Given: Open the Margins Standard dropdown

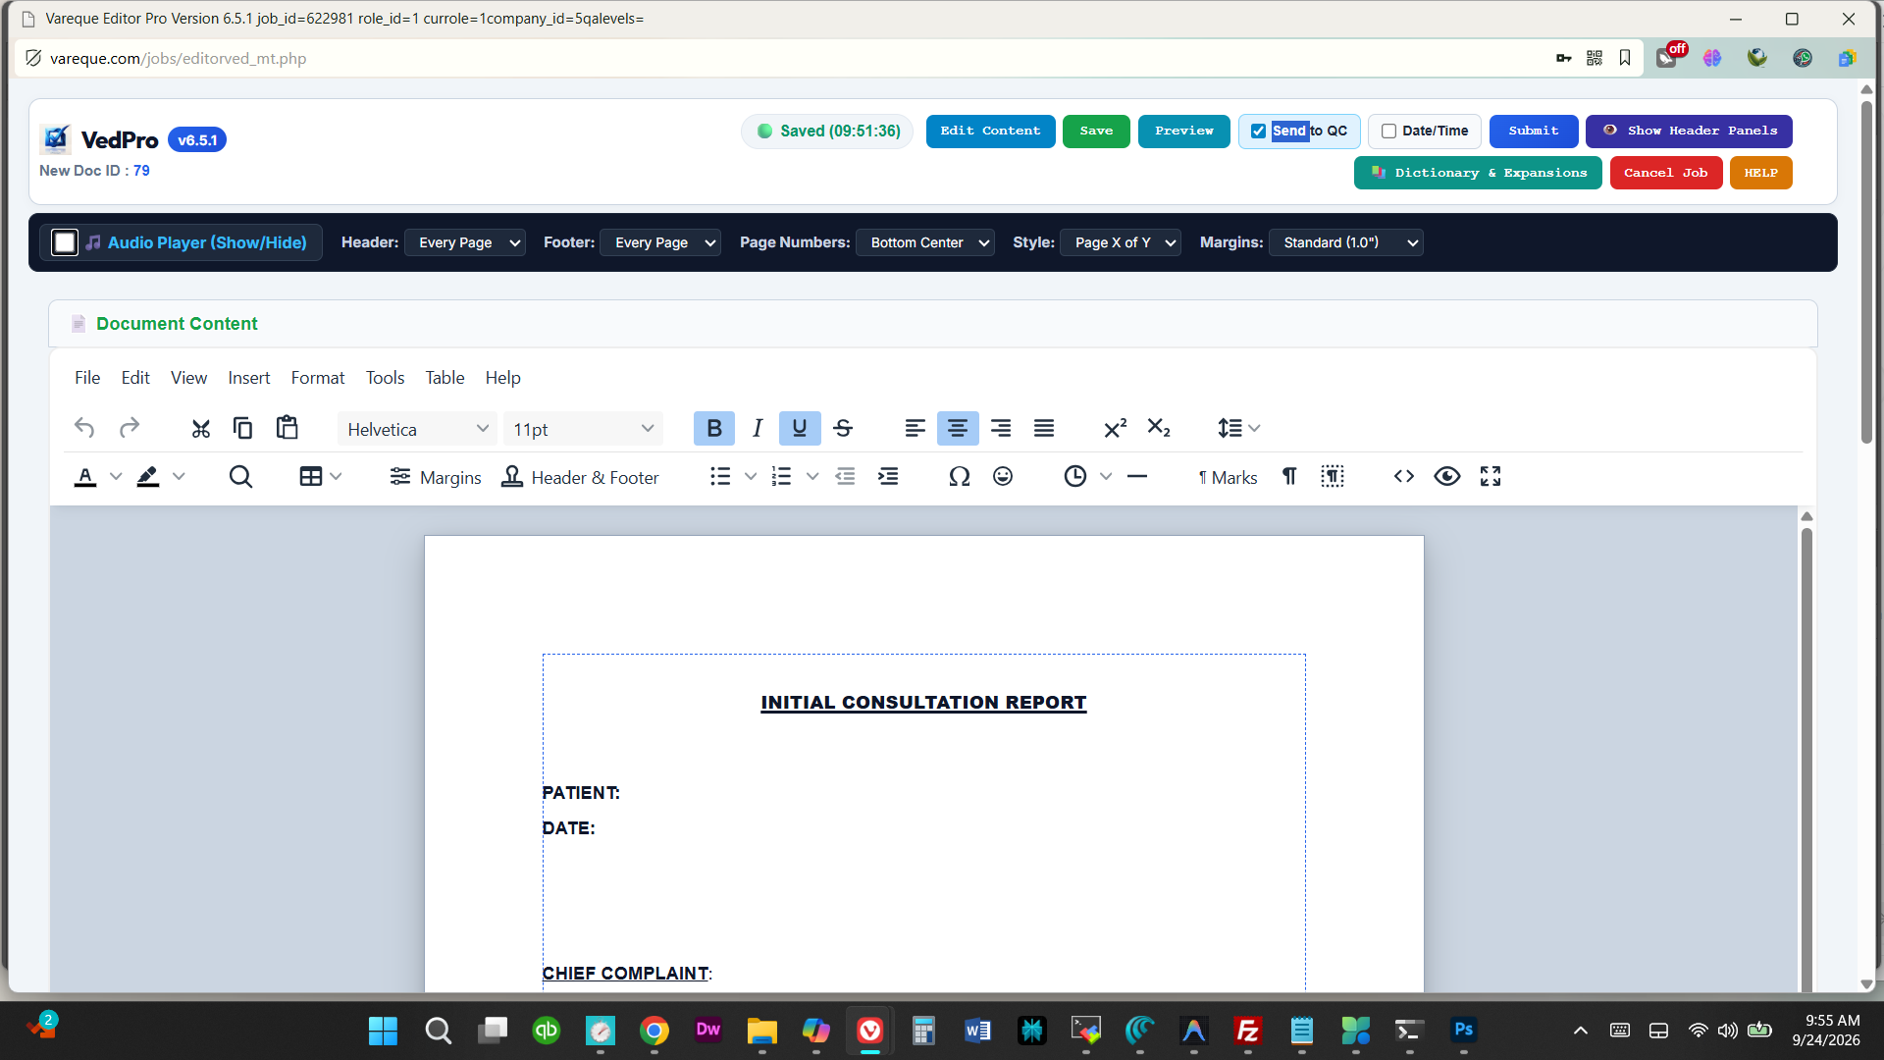Looking at the screenshot, I should pos(1346,242).
